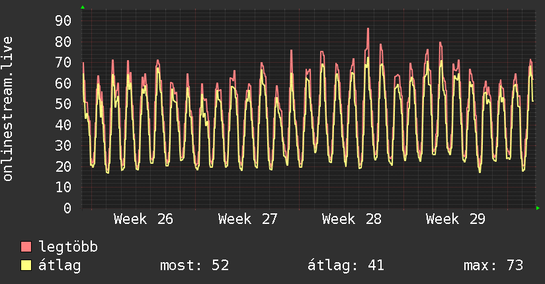The width and height of the screenshot is (545, 284).
Task: Click the green arrow at x-axis end
Action: [x=538, y=208]
